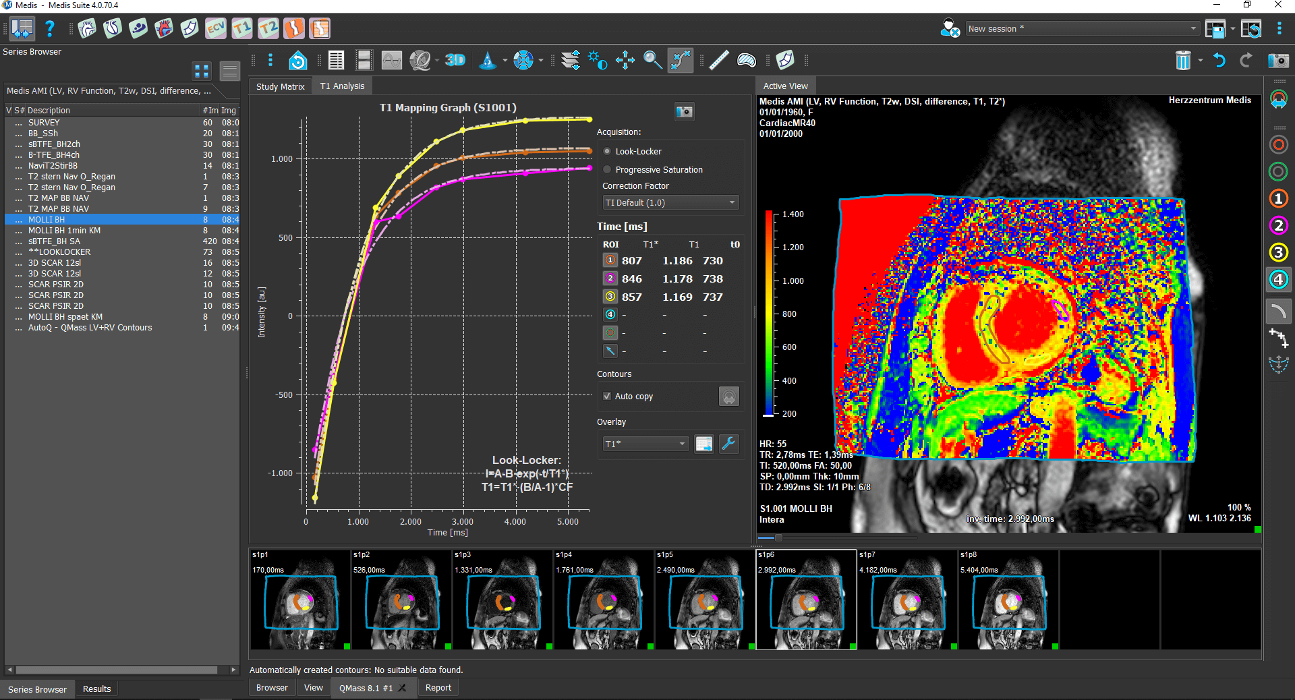
Task: Switch to the Study Matrix tab
Action: tap(280, 86)
